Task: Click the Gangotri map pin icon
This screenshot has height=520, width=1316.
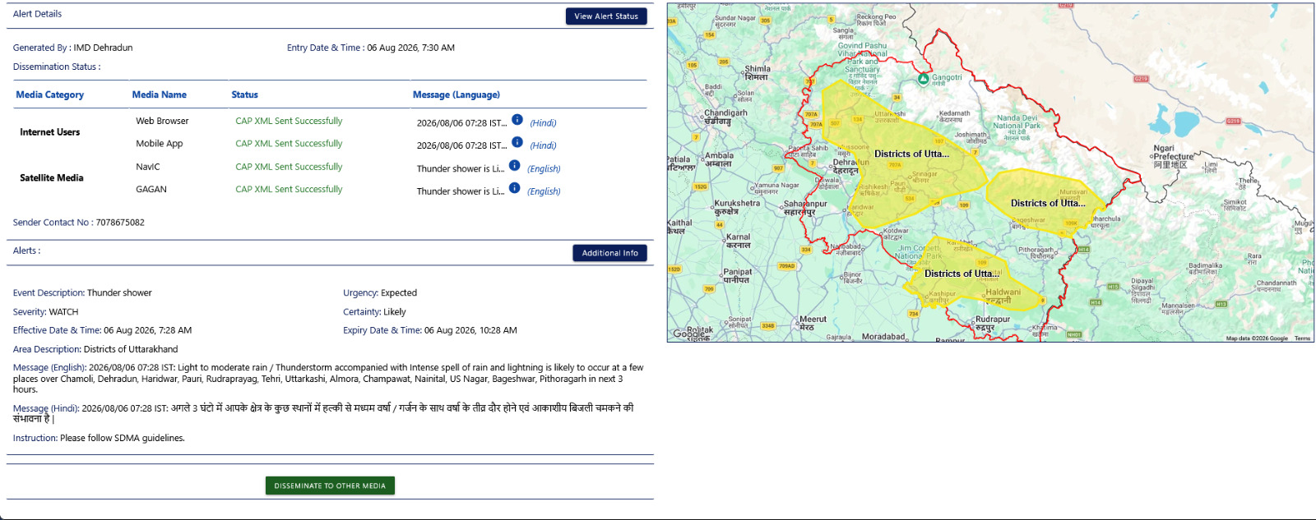Action: [x=923, y=79]
